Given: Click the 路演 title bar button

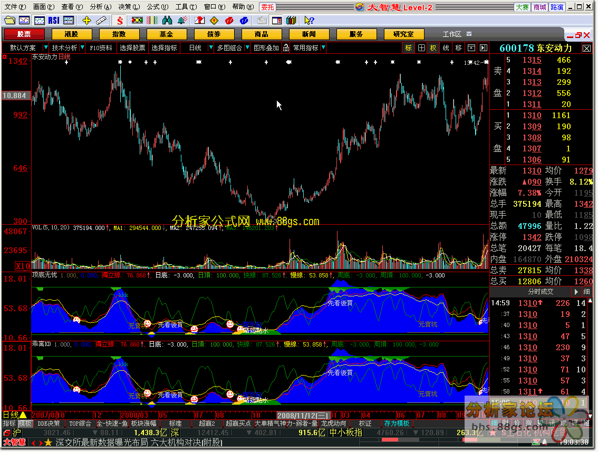Looking at the screenshot, I should (557, 7).
